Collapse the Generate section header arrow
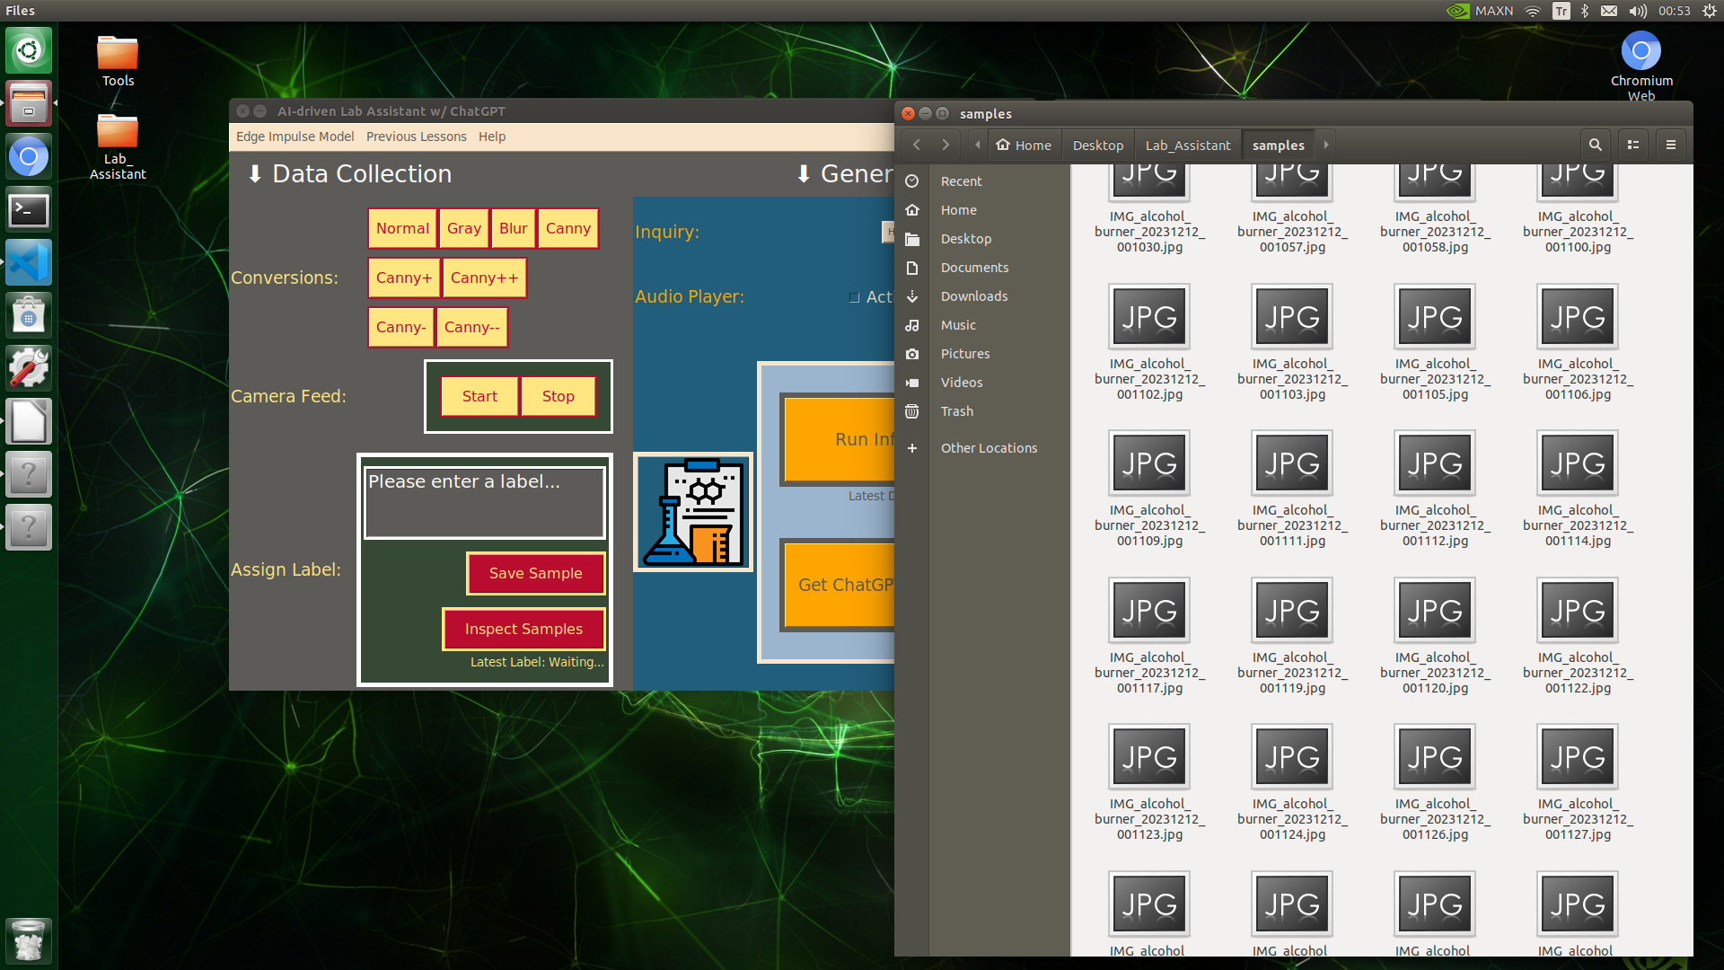This screenshot has height=970, width=1724. click(804, 175)
